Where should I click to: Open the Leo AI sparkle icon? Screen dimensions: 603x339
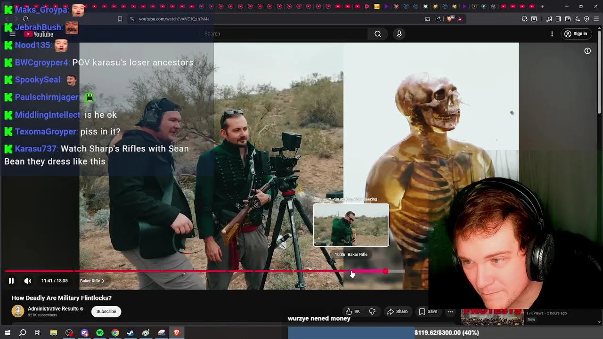[577, 19]
